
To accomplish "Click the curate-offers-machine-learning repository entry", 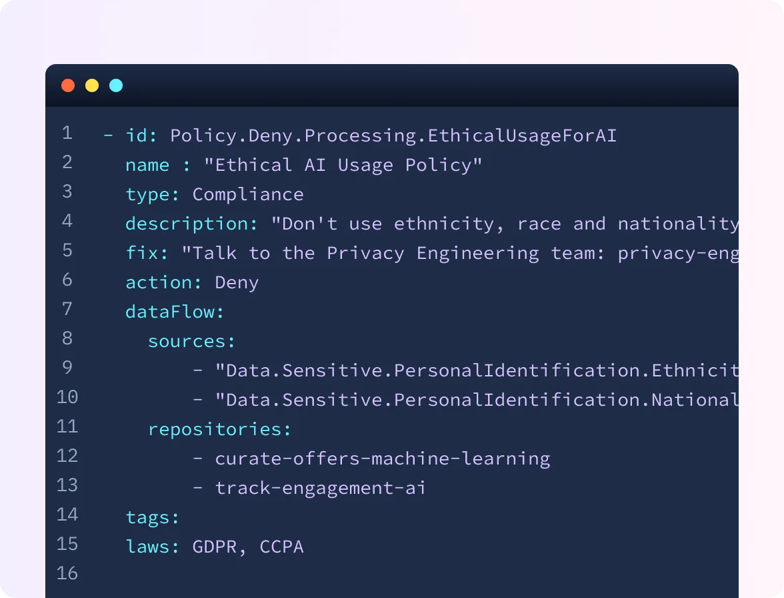I will [382, 459].
